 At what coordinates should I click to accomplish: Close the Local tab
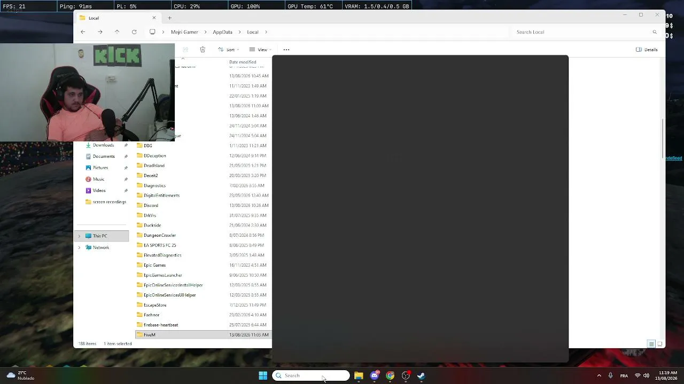tap(154, 18)
